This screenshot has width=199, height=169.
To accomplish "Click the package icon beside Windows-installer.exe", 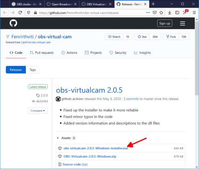I will click(x=60, y=148).
